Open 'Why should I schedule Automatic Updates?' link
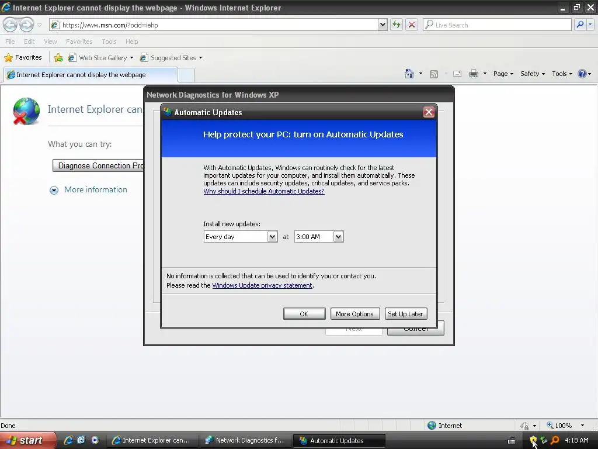 pyautogui.click(x=264, y=191)
